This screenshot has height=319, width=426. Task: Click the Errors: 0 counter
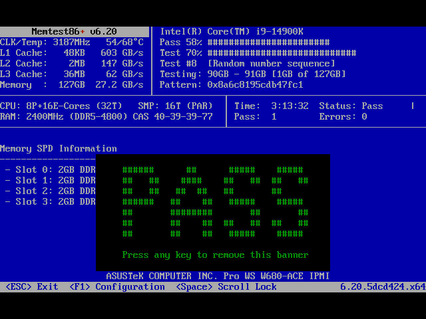pyautogui.click(x=343, y=117)
